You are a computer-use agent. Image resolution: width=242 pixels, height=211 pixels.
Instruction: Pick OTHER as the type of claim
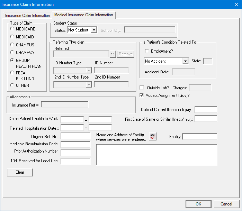coord(12,85)
